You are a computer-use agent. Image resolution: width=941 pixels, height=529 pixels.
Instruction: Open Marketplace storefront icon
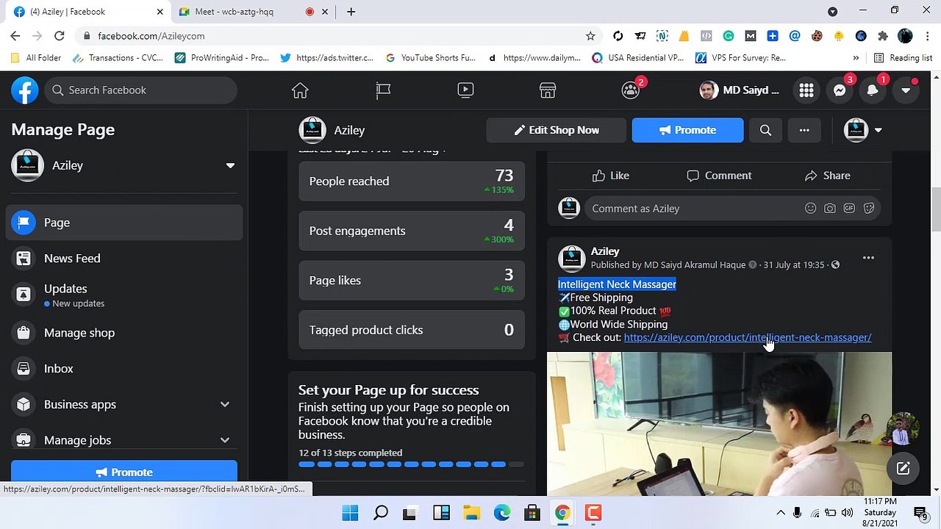point(548,90)
